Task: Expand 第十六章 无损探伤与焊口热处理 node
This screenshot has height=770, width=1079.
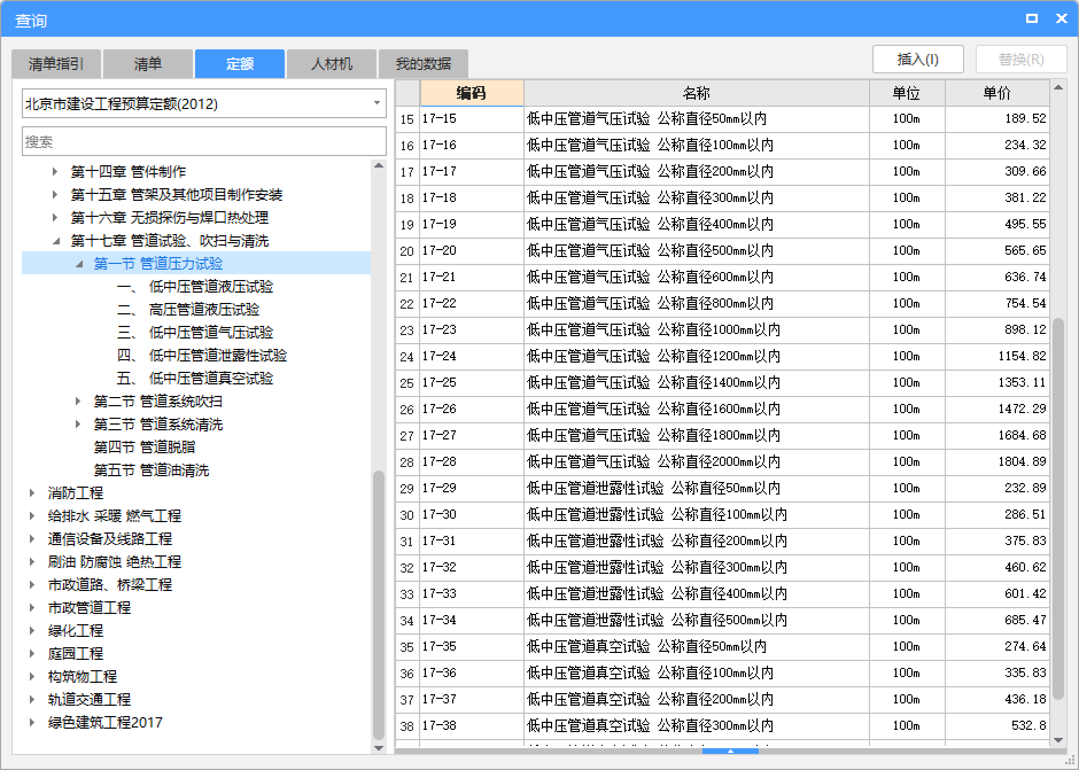Action: (55, 217)
